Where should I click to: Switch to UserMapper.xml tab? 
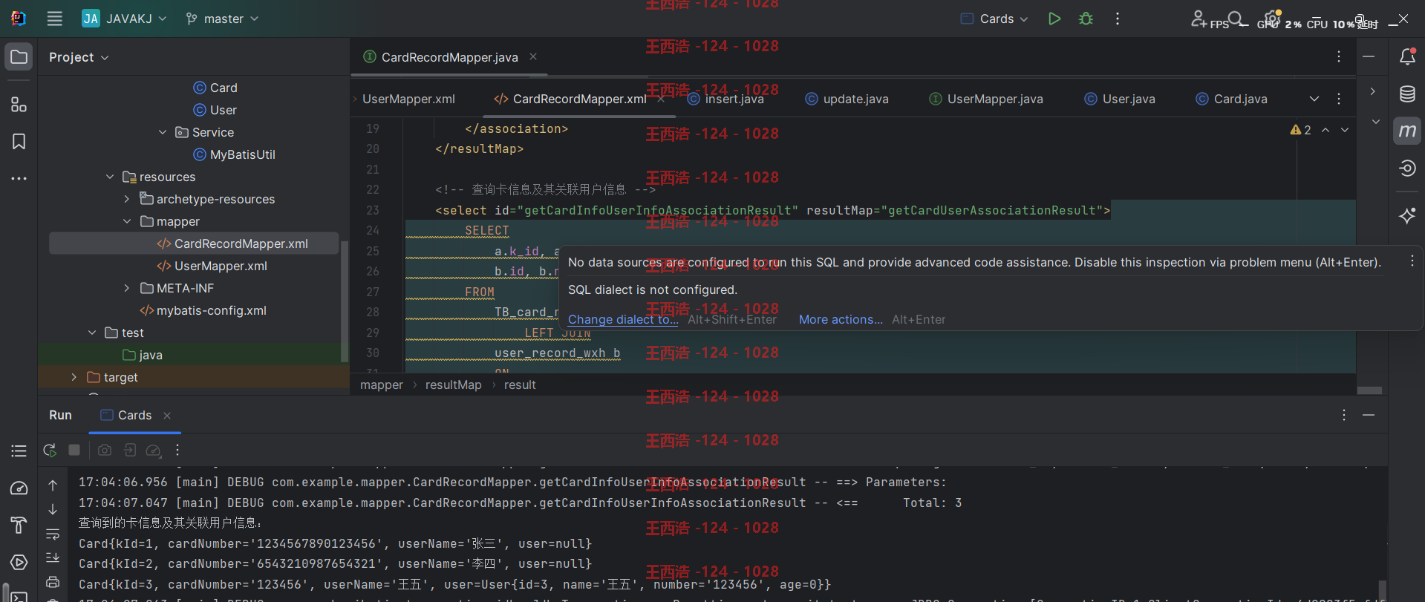click(x=408, y=99)
